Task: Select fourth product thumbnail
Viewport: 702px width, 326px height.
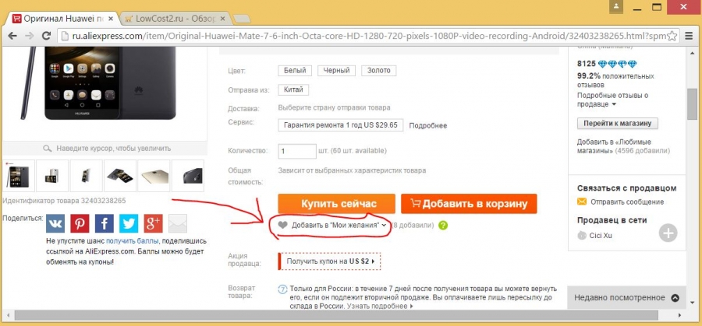Action: [x=120, y=176]
